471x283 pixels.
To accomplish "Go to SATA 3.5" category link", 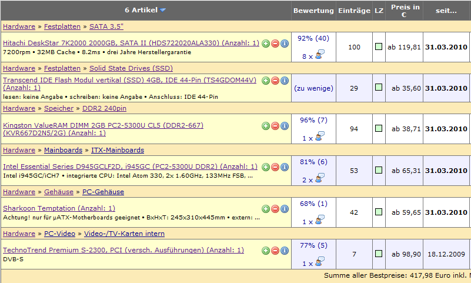I will click(x=106, y=26).
